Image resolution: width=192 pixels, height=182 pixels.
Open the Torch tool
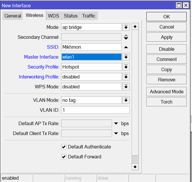pos(167,102)
